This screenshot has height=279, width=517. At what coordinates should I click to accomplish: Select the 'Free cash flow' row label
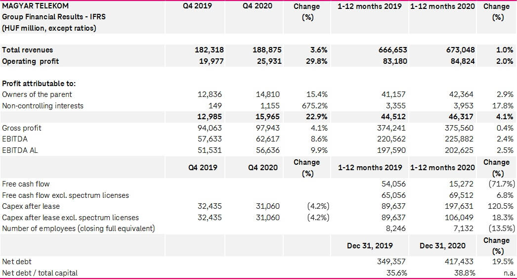coord(26,184)
